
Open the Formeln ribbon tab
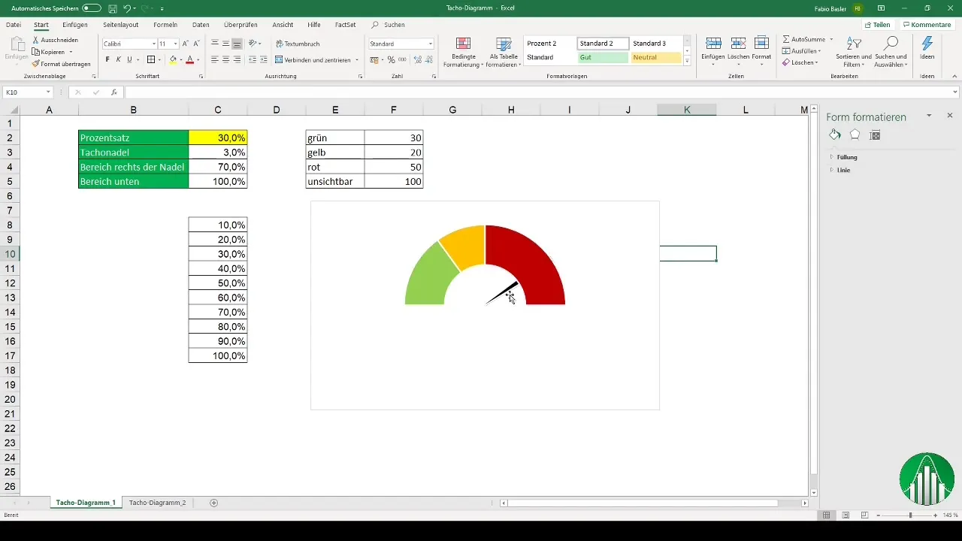(x=165, y=25)
